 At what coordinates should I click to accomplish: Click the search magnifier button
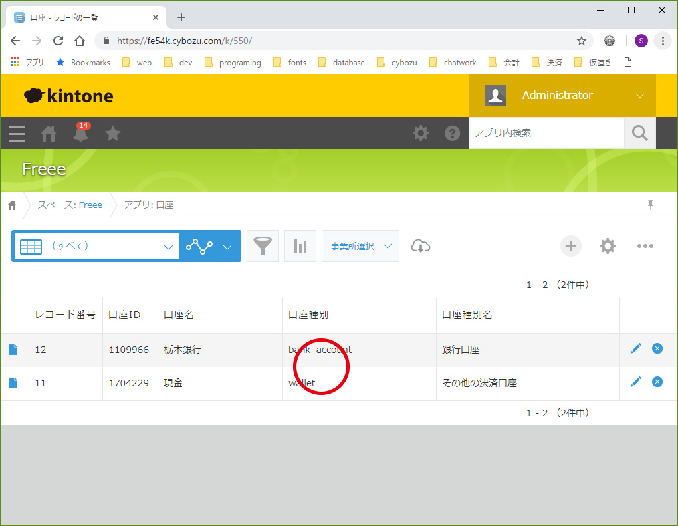[639, 133]
